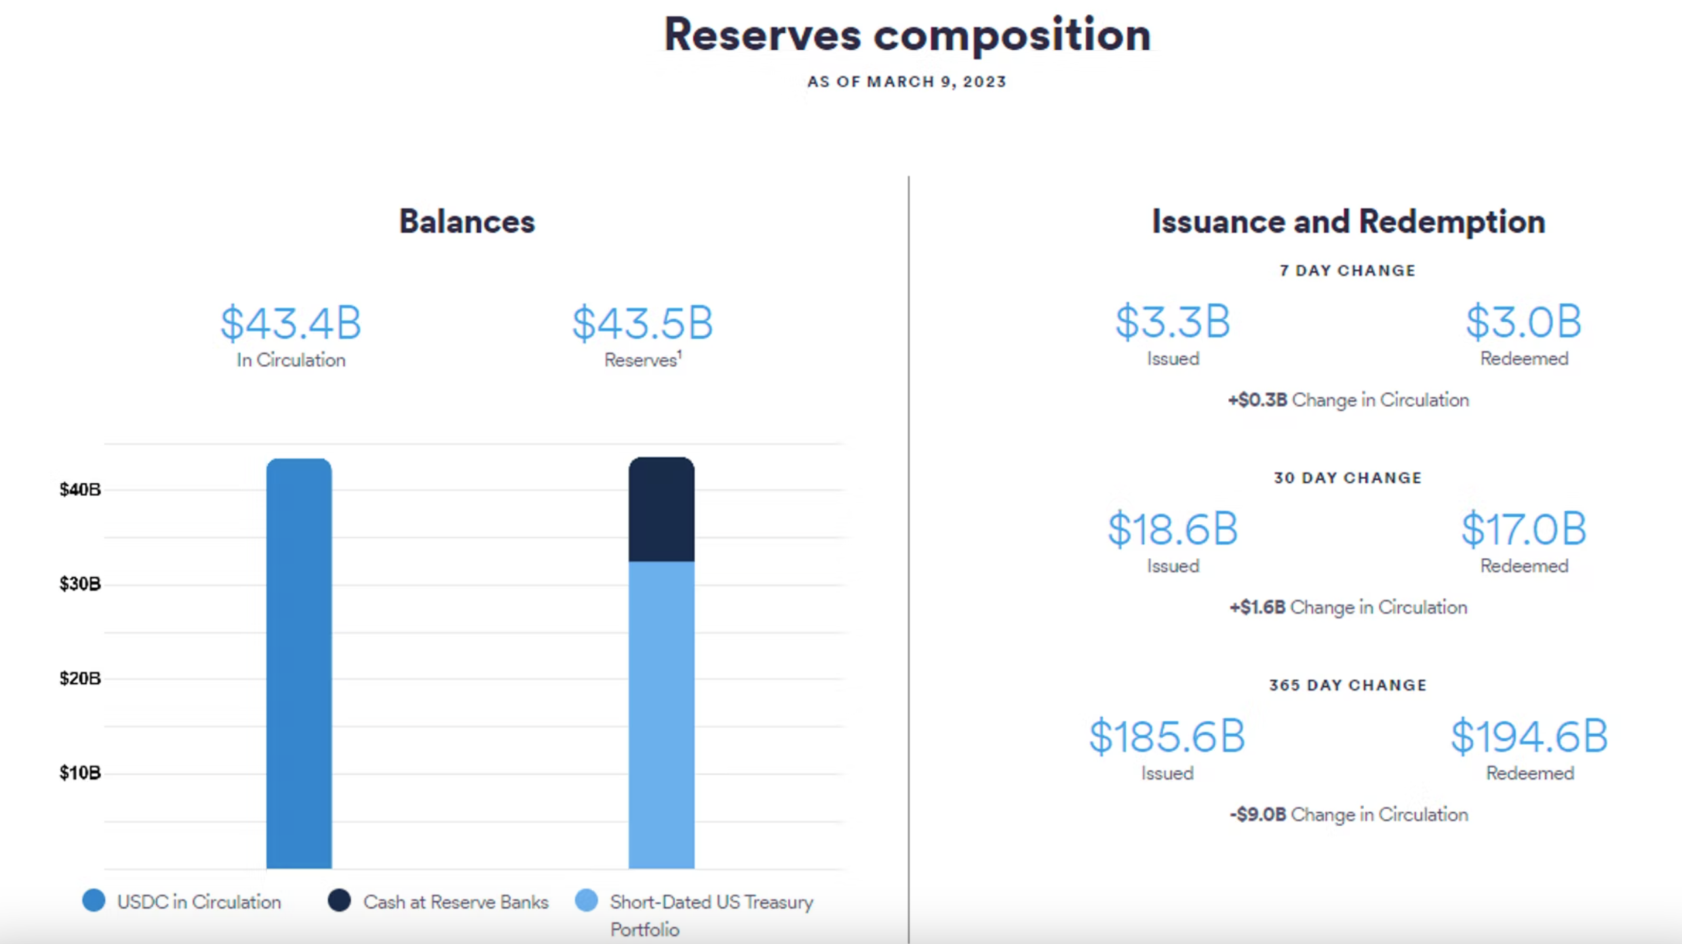
Task: Click the Reserves composition heading
Action: 907,35
